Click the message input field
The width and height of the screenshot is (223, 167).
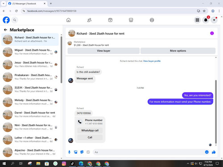[149, 152]
